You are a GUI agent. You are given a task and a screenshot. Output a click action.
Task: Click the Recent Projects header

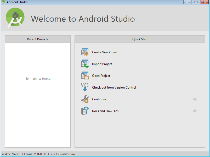pyautogui.click(x=37, y=39)
